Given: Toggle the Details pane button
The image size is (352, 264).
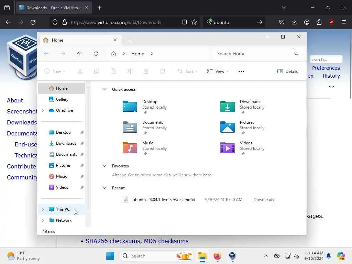Looking at the screenshot, I should click(288, 71).
